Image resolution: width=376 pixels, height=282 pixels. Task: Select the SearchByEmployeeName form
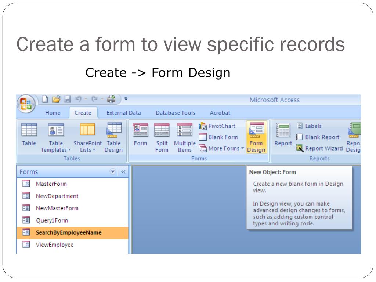[72, 232]
